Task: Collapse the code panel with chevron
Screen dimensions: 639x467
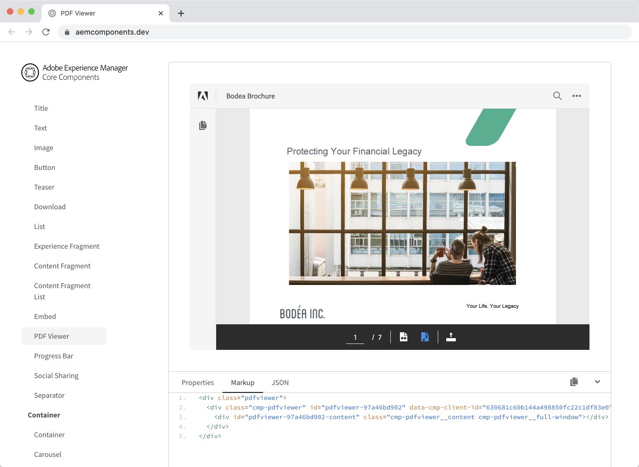Action: pyautogui.click(x=597, y=382)
